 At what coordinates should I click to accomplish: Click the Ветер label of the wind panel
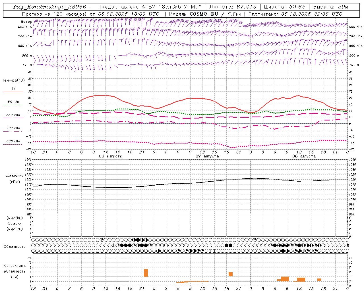pyautogui.click(x=26, y=22)
